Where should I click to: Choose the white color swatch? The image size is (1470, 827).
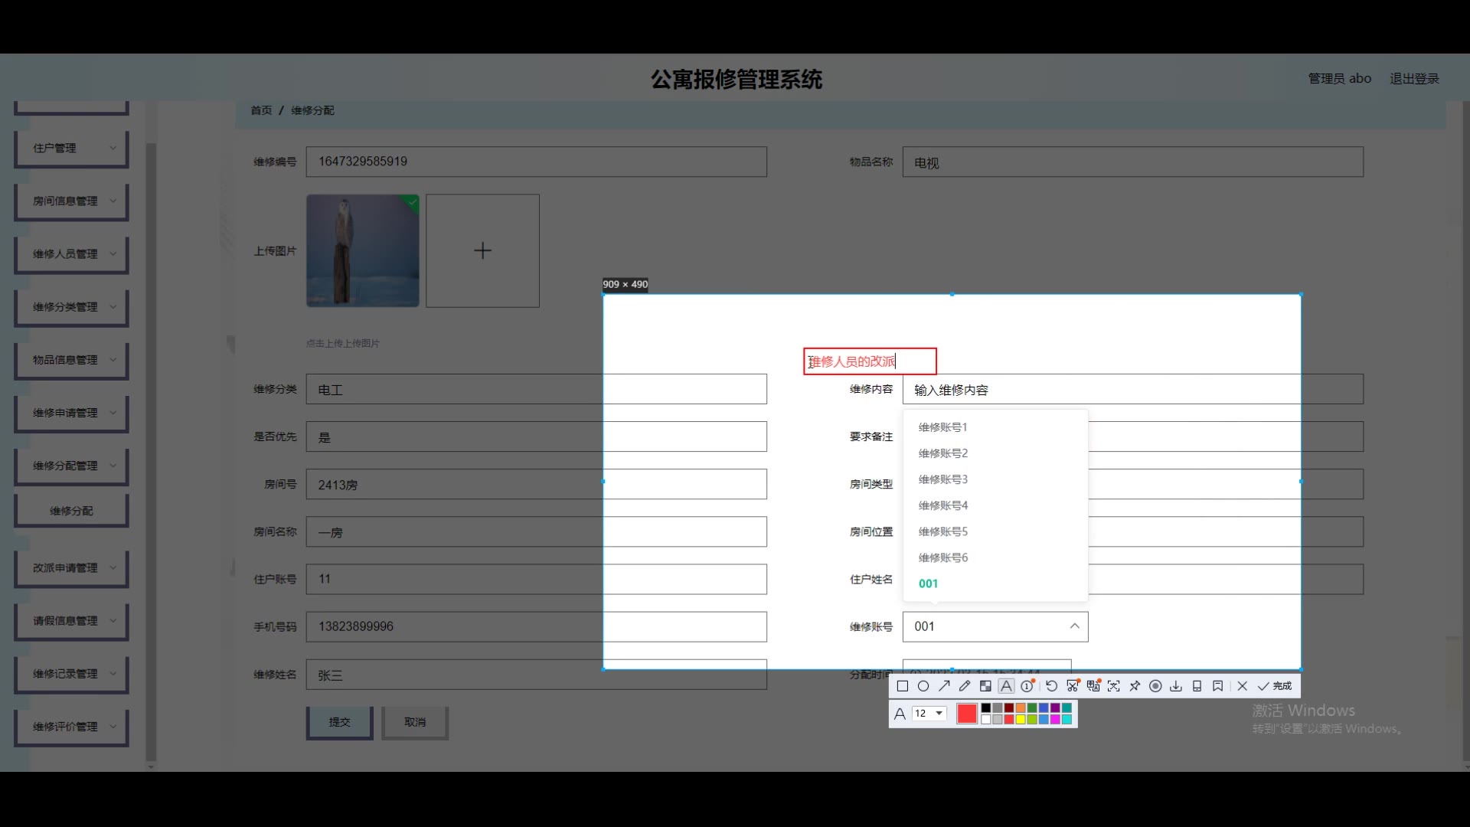[x=986, y=719]
